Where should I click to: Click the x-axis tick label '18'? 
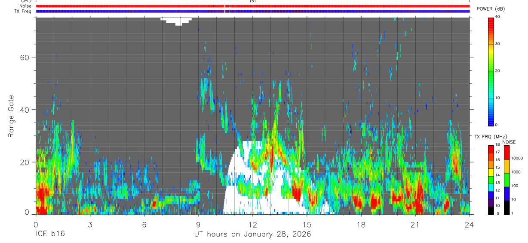pyautogui.click(x=361, y=224)
